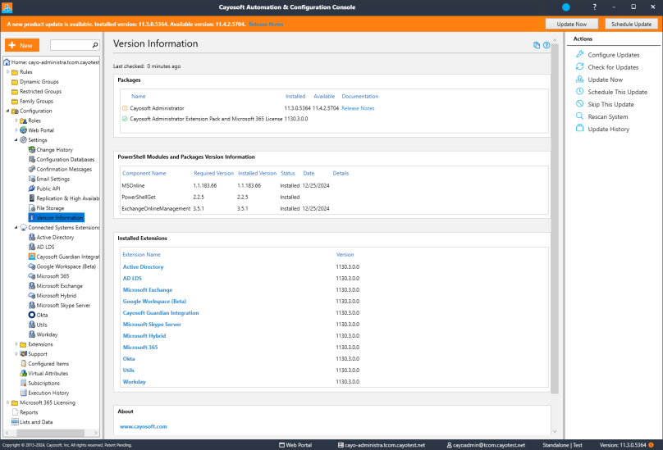Click the Change History icon
Image resolution: width=663 pixels, height=450 pixels.
pos(32,149)
